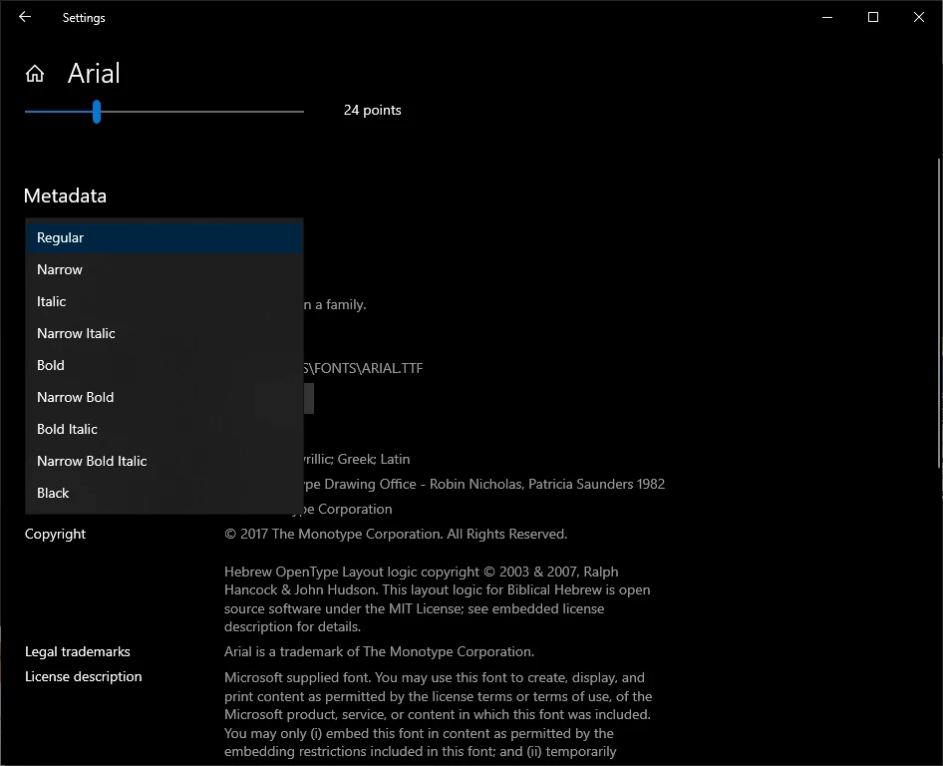Open the Settings home page icon
Screen dimensions: 943x766
tap(35, 74)
